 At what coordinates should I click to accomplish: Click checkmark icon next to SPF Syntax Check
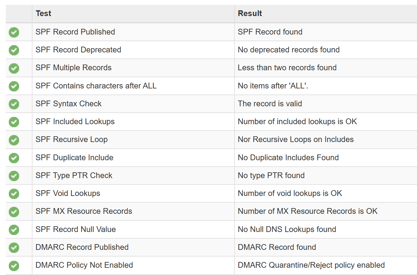14,104
